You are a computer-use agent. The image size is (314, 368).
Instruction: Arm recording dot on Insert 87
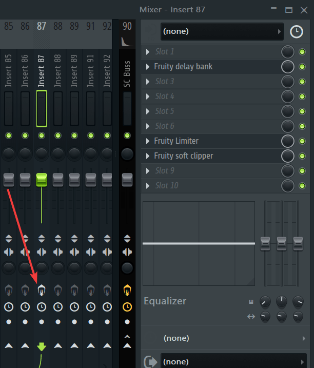42,322
